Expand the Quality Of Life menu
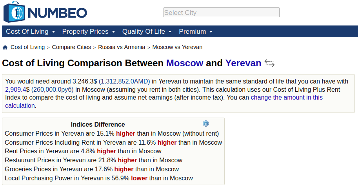This screenshot has height=187, width=358. [x=147, y=31]
